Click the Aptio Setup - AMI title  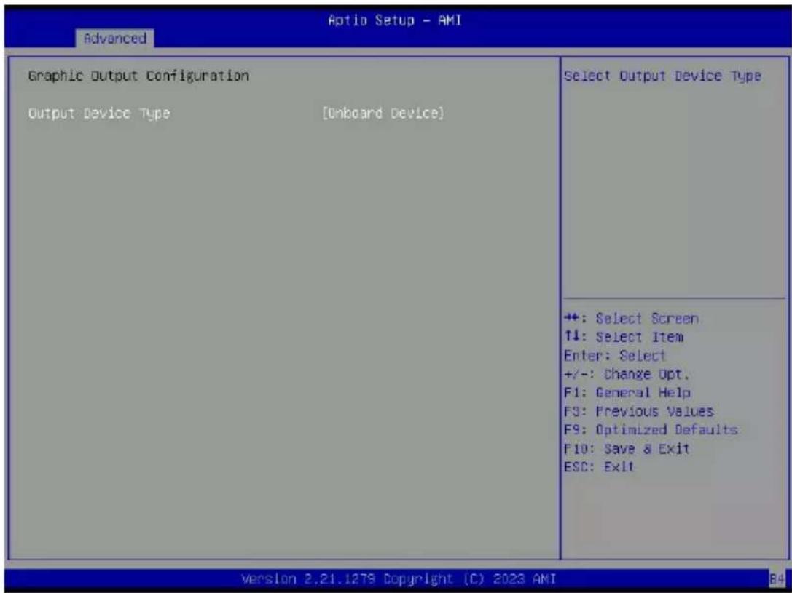pyautogui.click(x=394, y=20)
